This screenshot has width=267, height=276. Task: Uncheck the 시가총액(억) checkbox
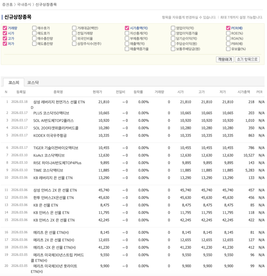(x=127, y=28)
